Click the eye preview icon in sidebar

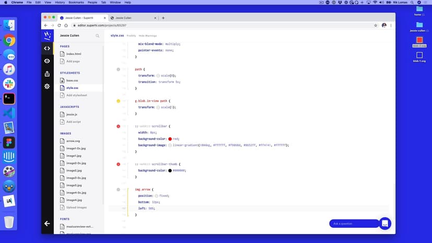(x=47, y=61)
